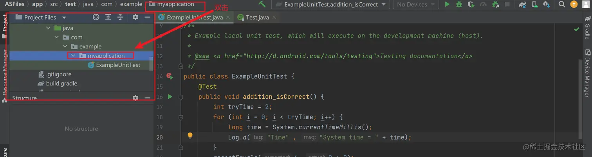Click example breadcrumb in navigation bar

pos(131,4)
